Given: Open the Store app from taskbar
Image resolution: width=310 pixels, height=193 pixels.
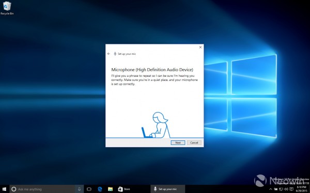Looking at the screenshot, I should click(x=124, y=189).
